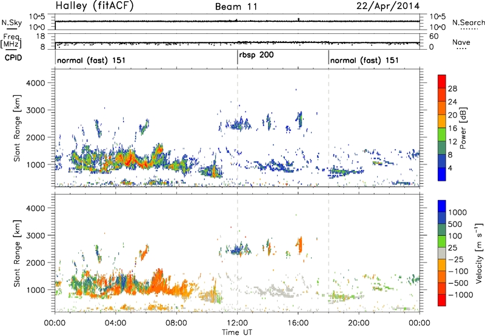The height and width of the screenshot is (336, 485).
Task: Click the '4000' tick on the power panel
Action: pos(35,83)
